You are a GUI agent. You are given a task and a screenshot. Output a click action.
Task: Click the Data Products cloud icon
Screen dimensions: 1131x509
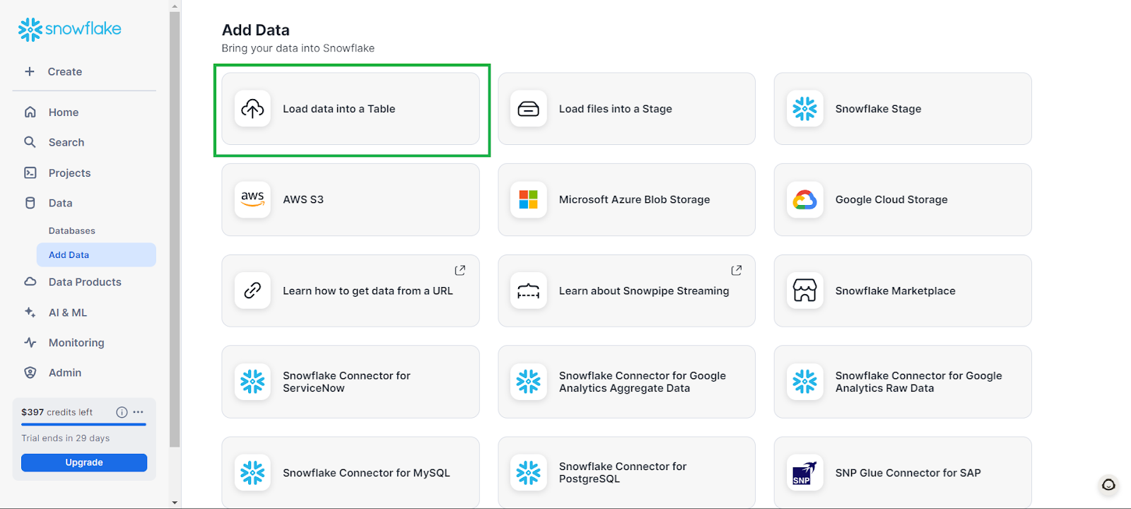30,281
